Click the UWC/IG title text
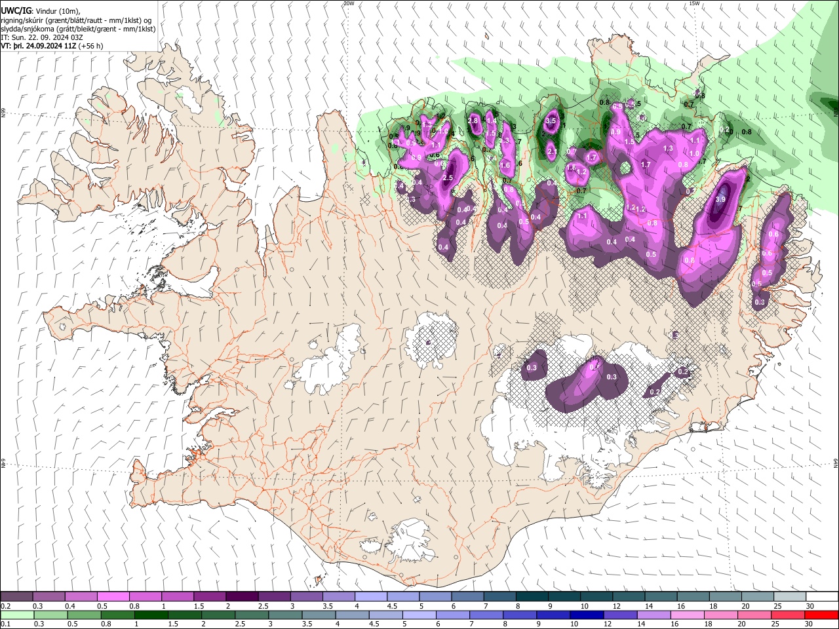 [x=15, y=11]
